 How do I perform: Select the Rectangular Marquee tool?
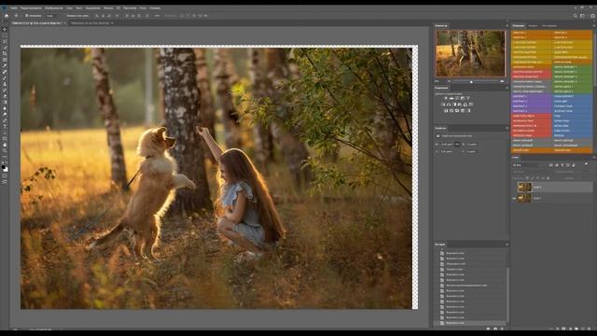click(5, 35)
